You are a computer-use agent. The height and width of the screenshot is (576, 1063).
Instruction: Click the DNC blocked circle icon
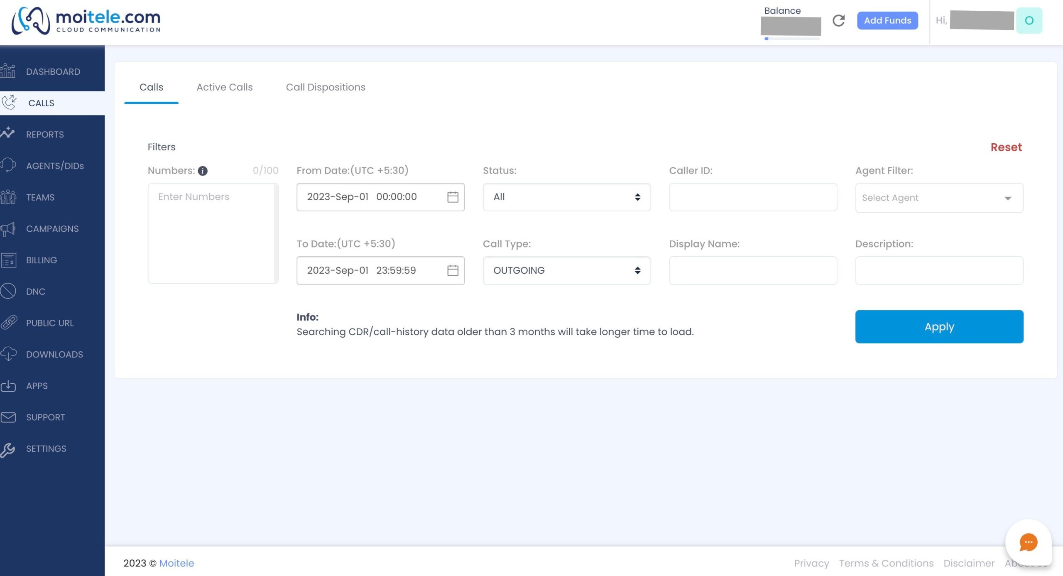(x=8, y=291)
